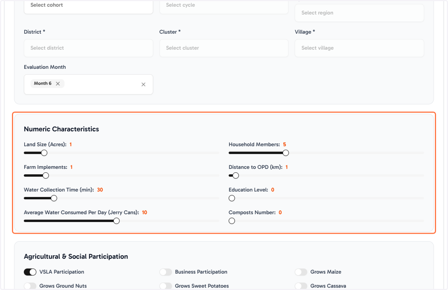Enable Grows Cassava toggle

301,286
